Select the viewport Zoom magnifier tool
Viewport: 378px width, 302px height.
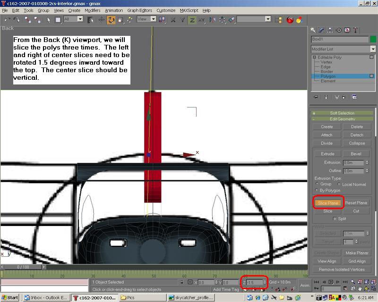352,282
